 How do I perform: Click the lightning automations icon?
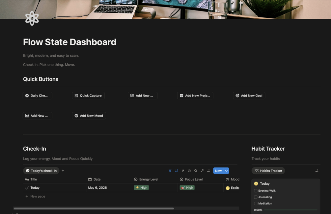coord(183,171)
